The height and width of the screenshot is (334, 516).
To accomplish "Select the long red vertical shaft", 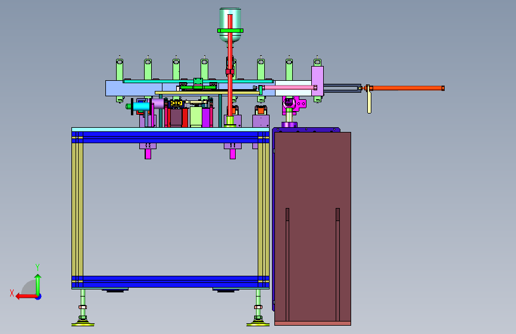I will 230,66.
